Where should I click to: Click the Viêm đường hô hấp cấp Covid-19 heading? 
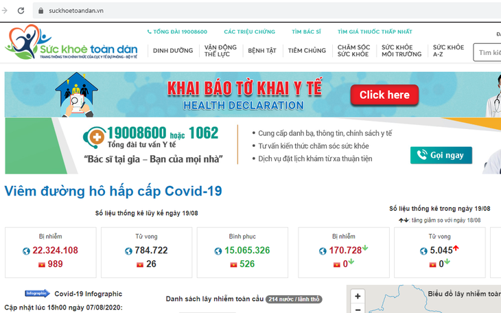[113, 192]
